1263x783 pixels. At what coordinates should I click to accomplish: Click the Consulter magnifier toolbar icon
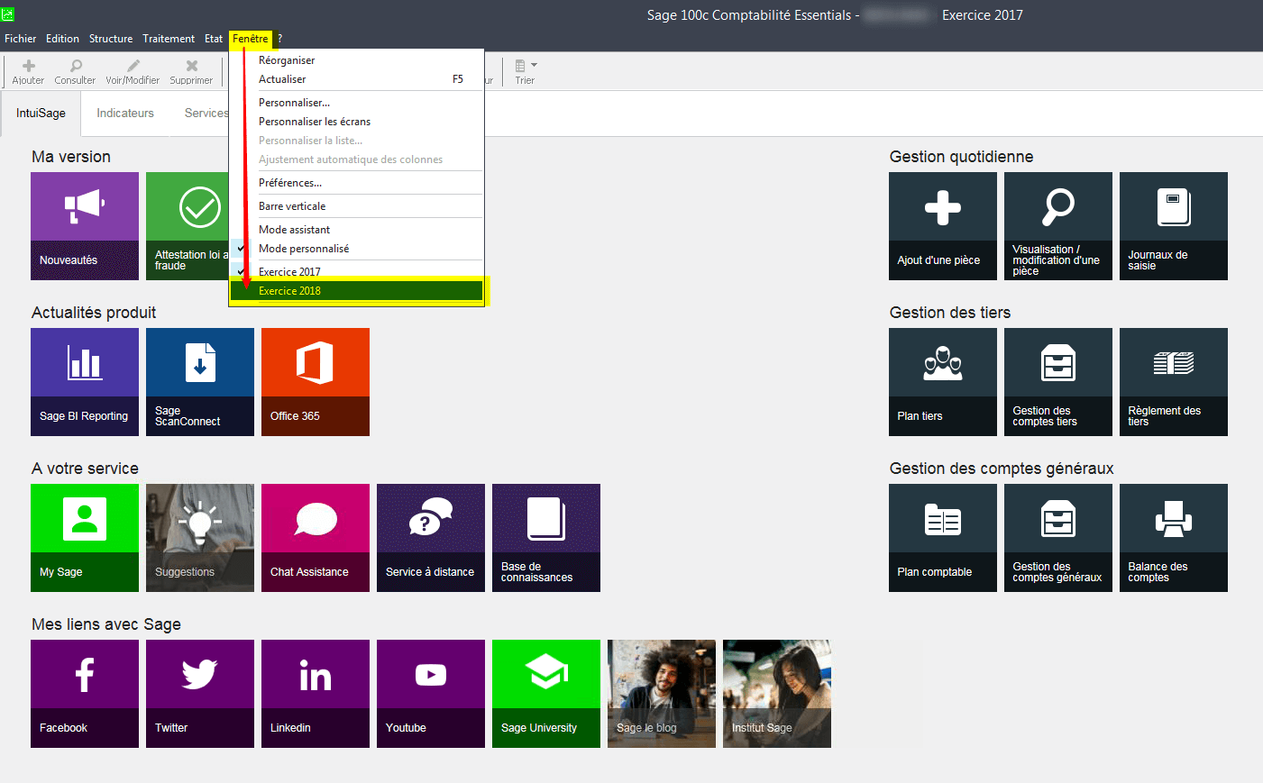coord(76,66)
